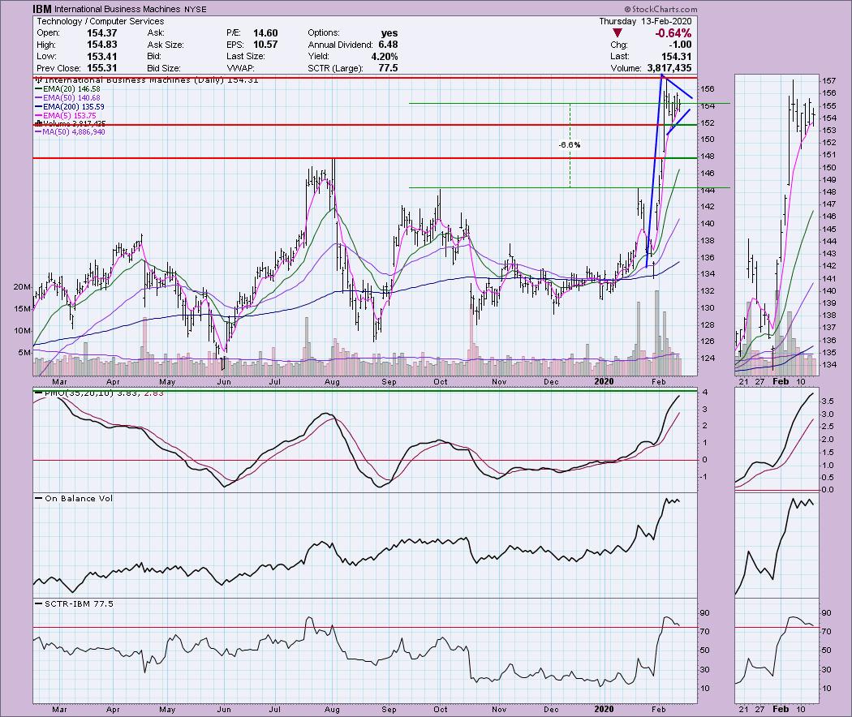The image size is (852, 717).
Task: Open the zoomed PMO thumbnail panel
Action: pyautogui.click(x=776, y=440)
